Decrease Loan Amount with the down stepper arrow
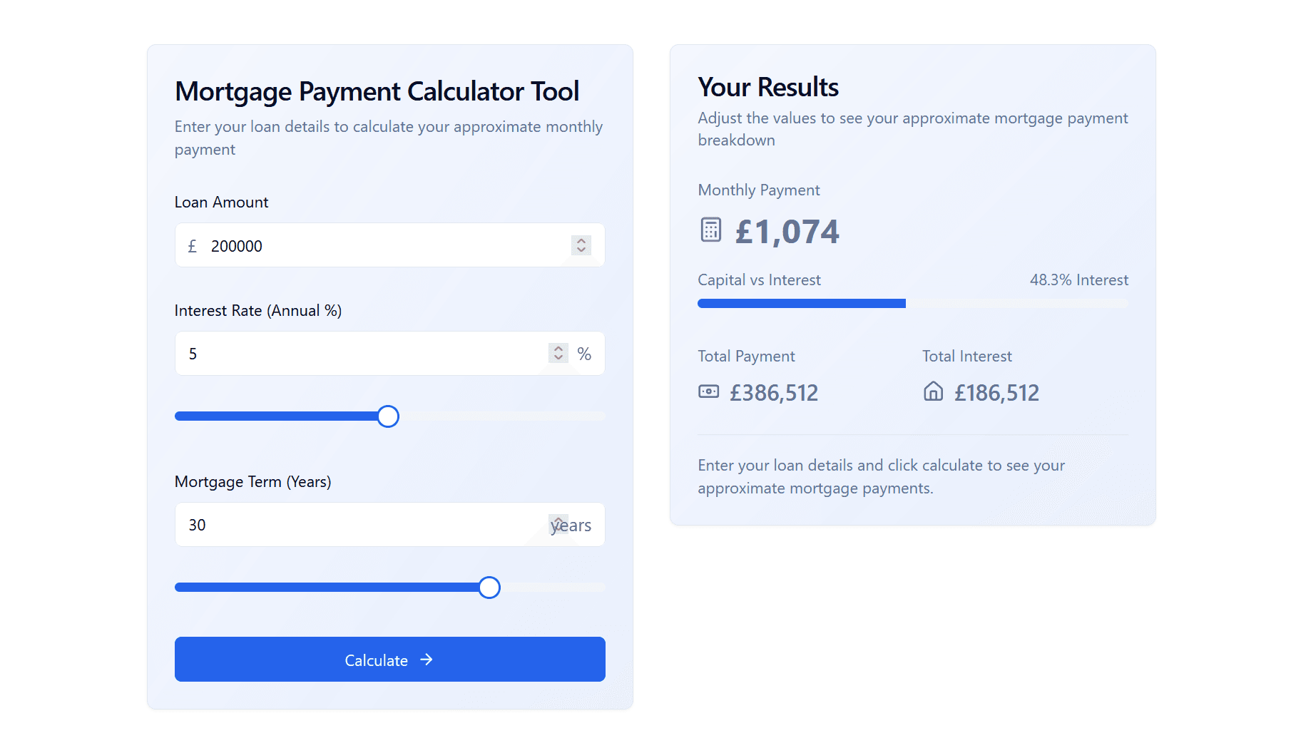Image resolution: width=1291 pixels, height=743 pixels. click(x=581, y=250)
